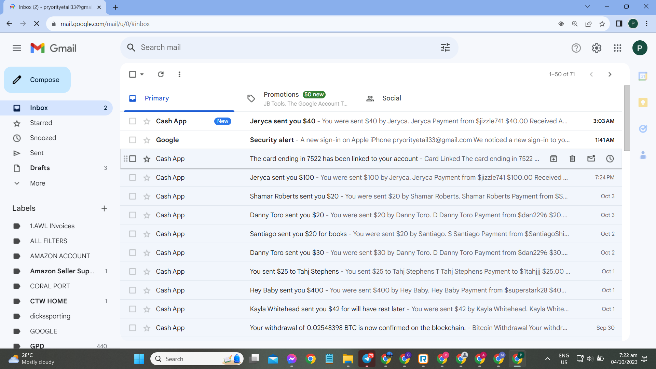The image size is (656, 369).
Task: Open the Snoozed folder
Action: (x=56, y=138)
